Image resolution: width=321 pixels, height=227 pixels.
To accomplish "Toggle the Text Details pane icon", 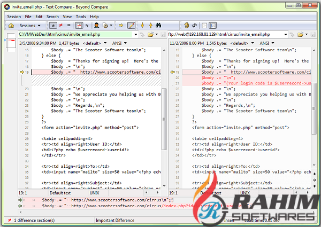I will click(x=213, y=26).
